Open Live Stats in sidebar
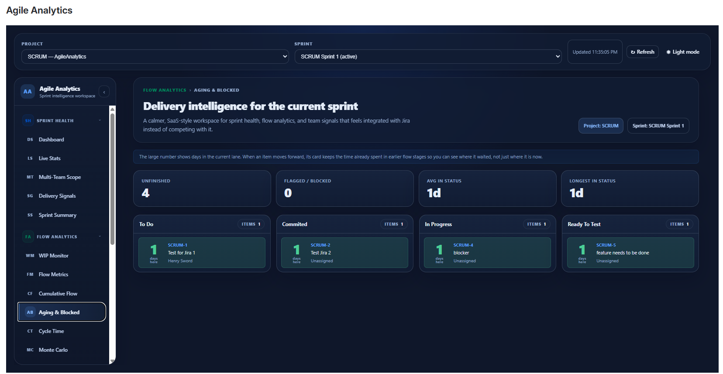This screenshot has height=374, width=723. click(x=62, y=158)
